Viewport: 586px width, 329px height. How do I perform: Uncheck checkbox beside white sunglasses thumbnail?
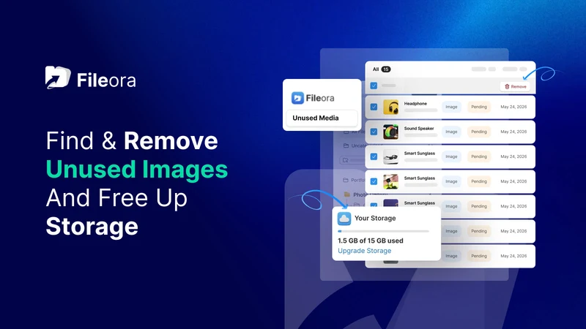pyautogui.click(x=374, y=156)
